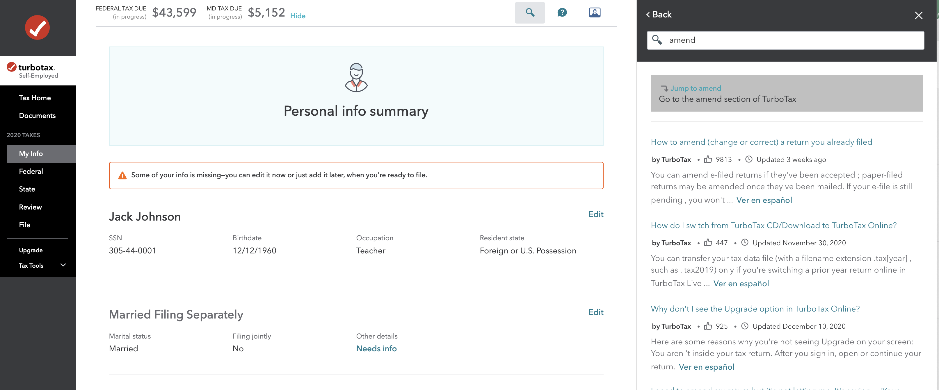
Task: Edit the Married Filing Separately section
Action: [596, 312]
